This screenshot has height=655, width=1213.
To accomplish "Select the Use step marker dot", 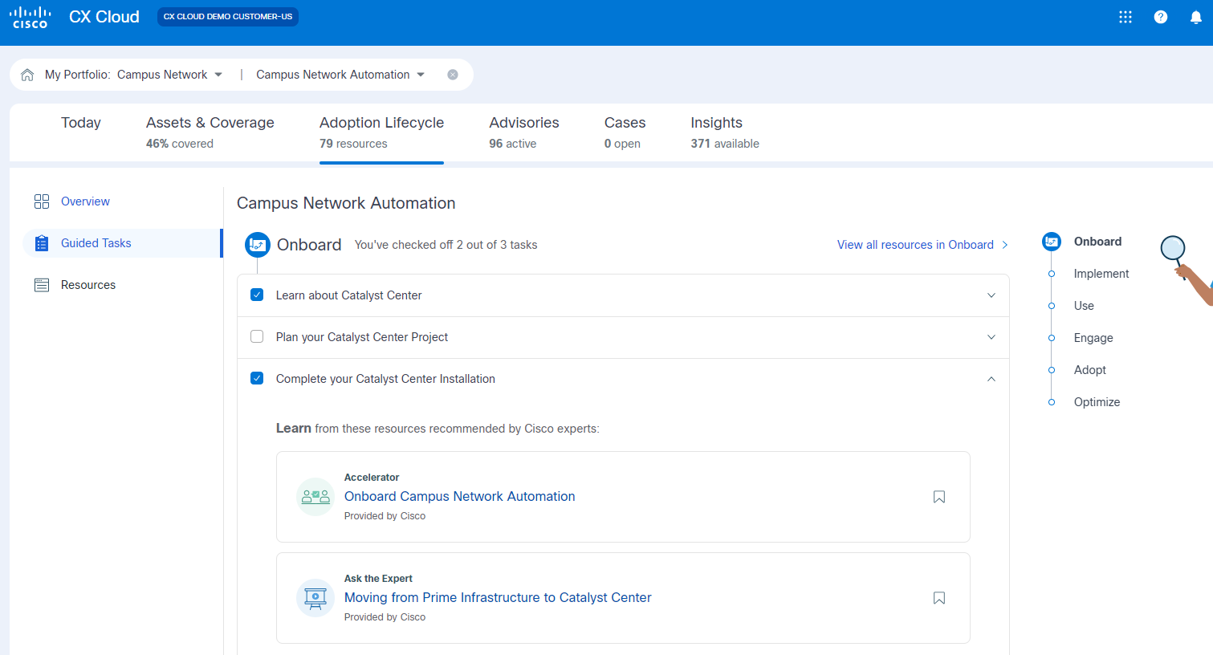I will point(1052,306).
